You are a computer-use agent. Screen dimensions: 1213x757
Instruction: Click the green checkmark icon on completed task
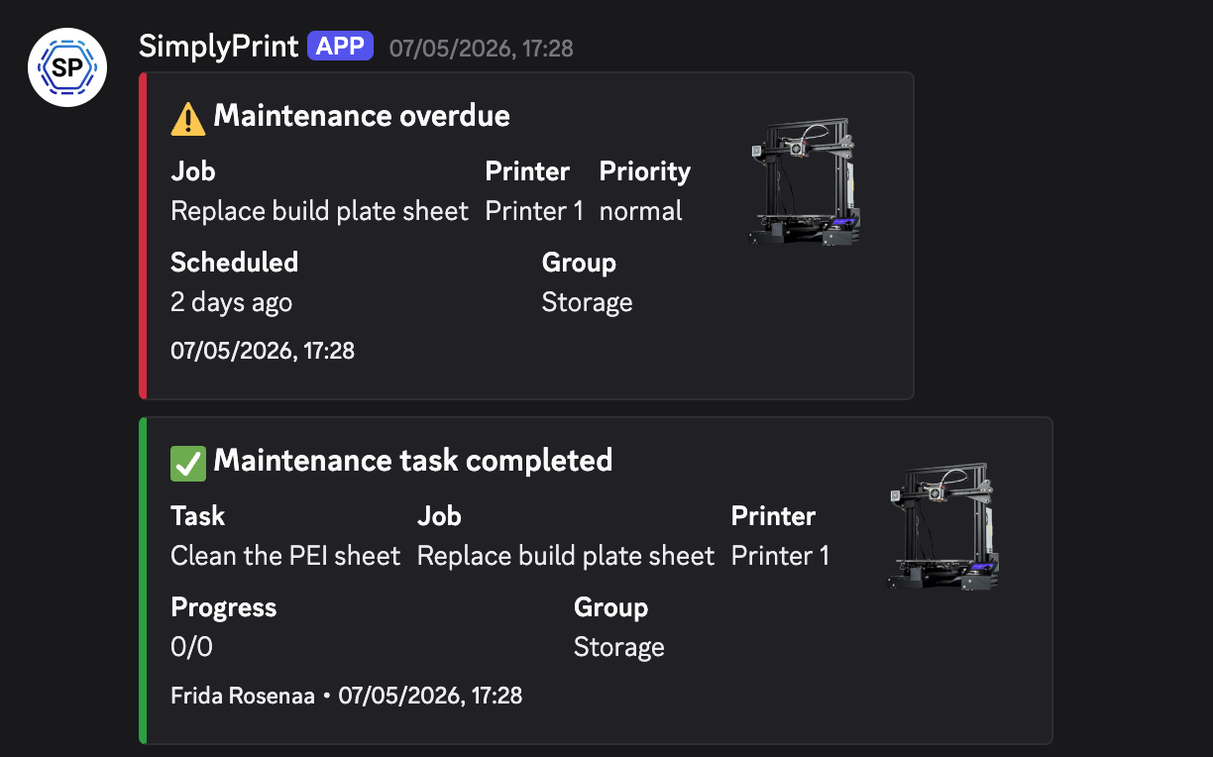point(188,462)
